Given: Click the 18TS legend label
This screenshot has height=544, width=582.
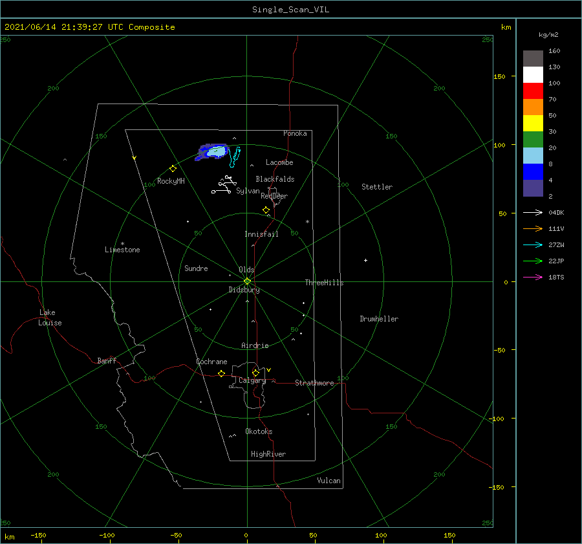Looking at the screenshot, I should 556,277.
